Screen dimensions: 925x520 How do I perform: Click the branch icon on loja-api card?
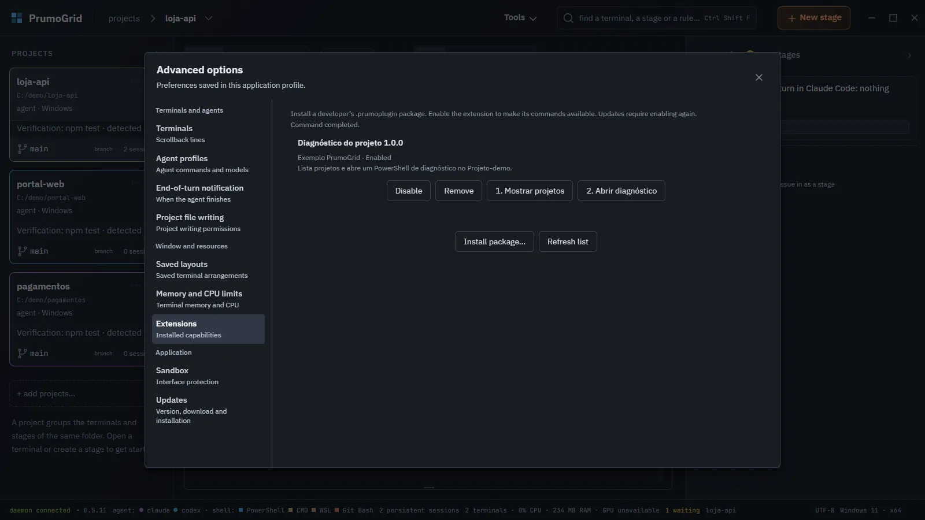click(22, 148)
